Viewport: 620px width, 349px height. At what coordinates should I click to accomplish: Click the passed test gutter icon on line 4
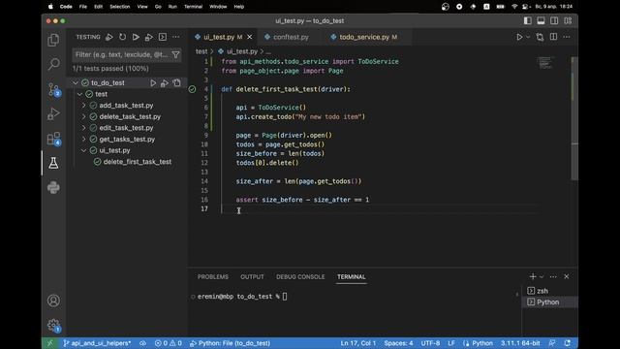click(192, 89)
